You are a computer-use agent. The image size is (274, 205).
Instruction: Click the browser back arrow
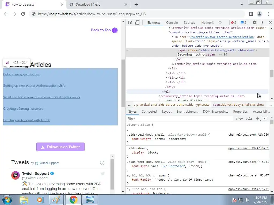coord(6,14)
